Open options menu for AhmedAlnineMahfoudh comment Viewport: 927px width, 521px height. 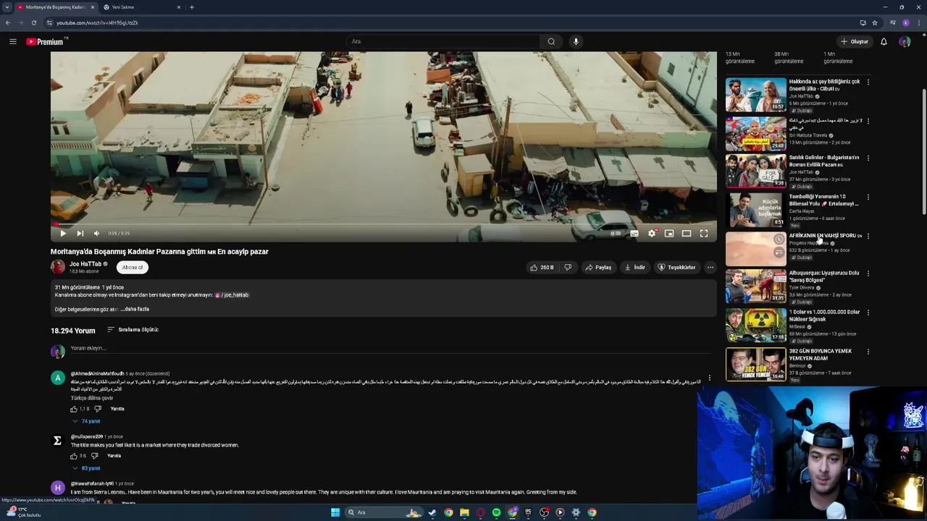point(709,378)
